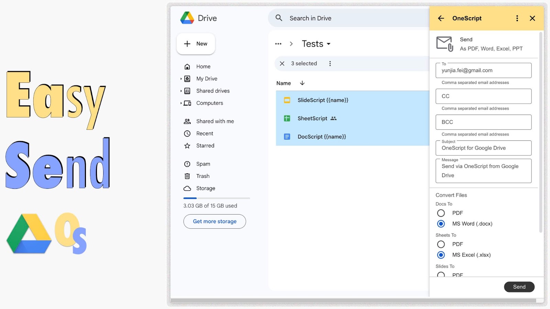The height and width of the screenshot is (309, 550).
Task: Click the Home icon in sidebar
Action: click(187, 67)
